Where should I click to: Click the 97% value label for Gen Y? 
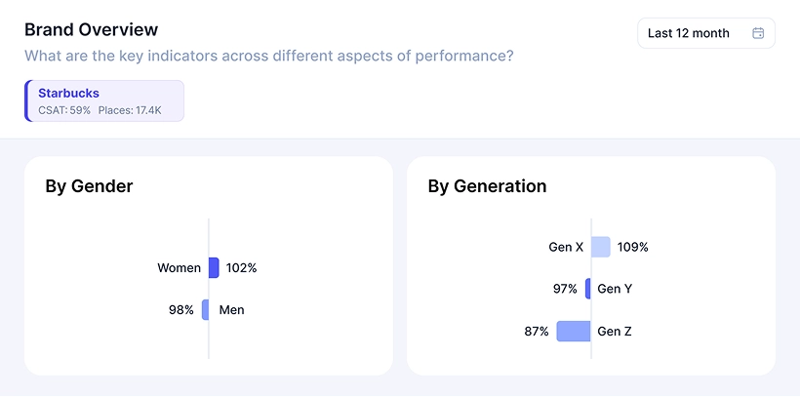pyautogui.click(x=565, y=289)
